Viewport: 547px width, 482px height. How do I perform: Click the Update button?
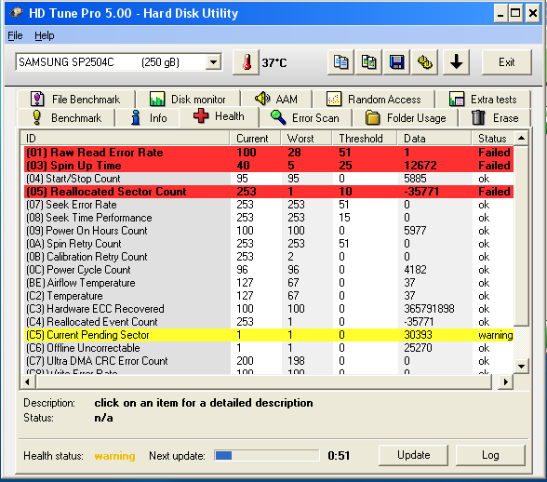[x=413, y=455]
